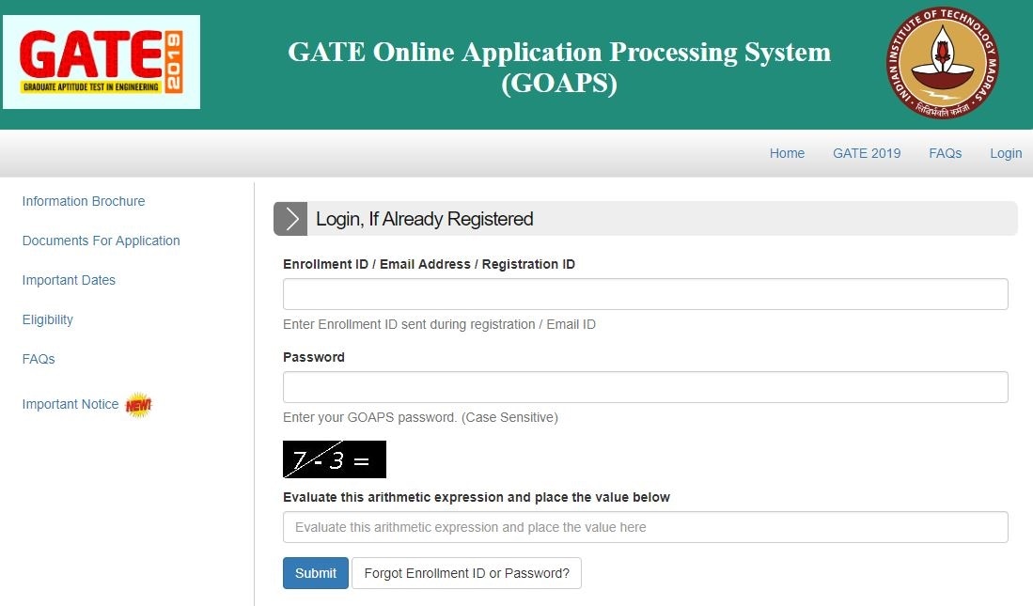Click the captcha image showing 7 - 3 =

(334, 459)
